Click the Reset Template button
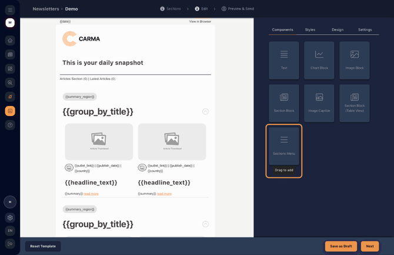394x255 pixels. [x=43, y=246]
